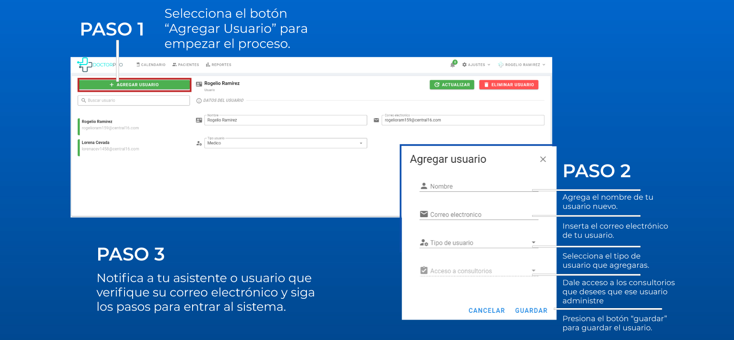Expand the Tipo usuario Medico dropdown
The height and width of the screenshot is (340, 734).
361,143
